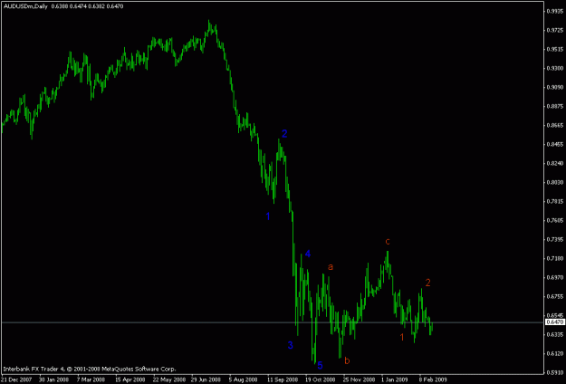Viewport: 566px width, 384px height.
Task: Click the 8 Feb 2009 date label
Action: point(433,379)
